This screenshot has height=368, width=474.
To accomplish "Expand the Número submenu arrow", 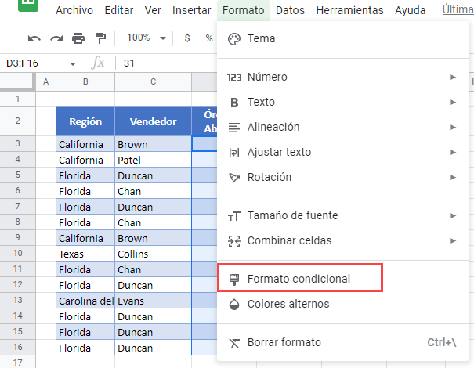I will click(453, 77).
